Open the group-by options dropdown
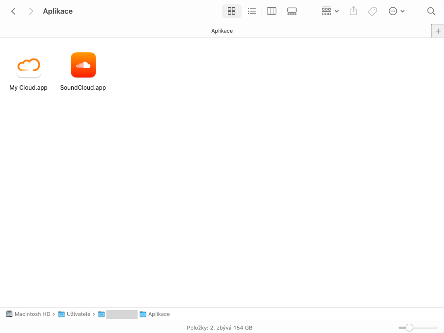 (x=330, y=11)
